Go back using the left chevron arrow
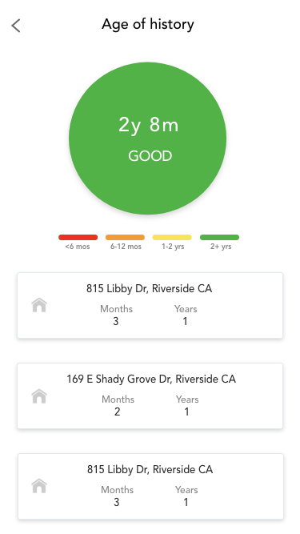300x534 pixels. click(x=16, y=26)
